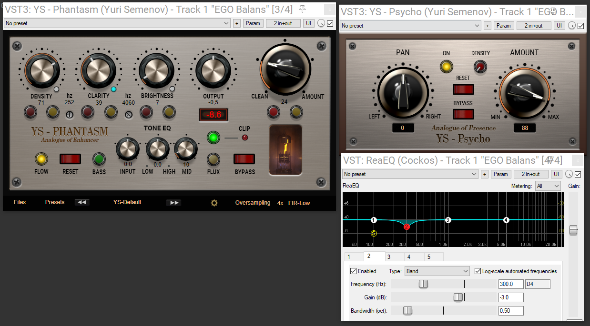Click the wet/dry knob in Psycho header
The image size is (590, 326).
tap(572, 26)
